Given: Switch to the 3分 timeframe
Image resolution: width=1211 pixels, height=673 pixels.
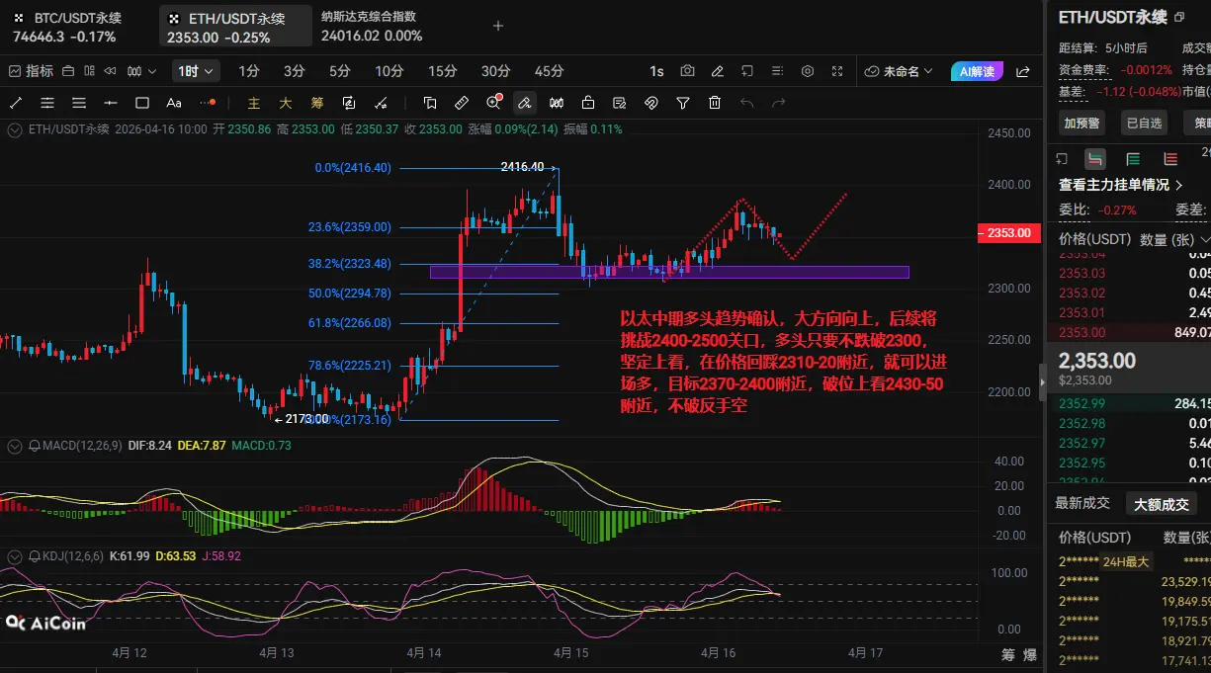Looking at the screenshot, I should pyautogui.click(x=295, y=71).
